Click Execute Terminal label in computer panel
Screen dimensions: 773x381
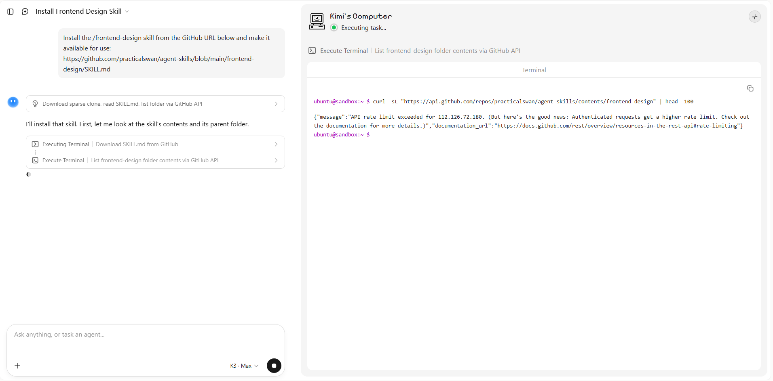click(x=344, y=50)
